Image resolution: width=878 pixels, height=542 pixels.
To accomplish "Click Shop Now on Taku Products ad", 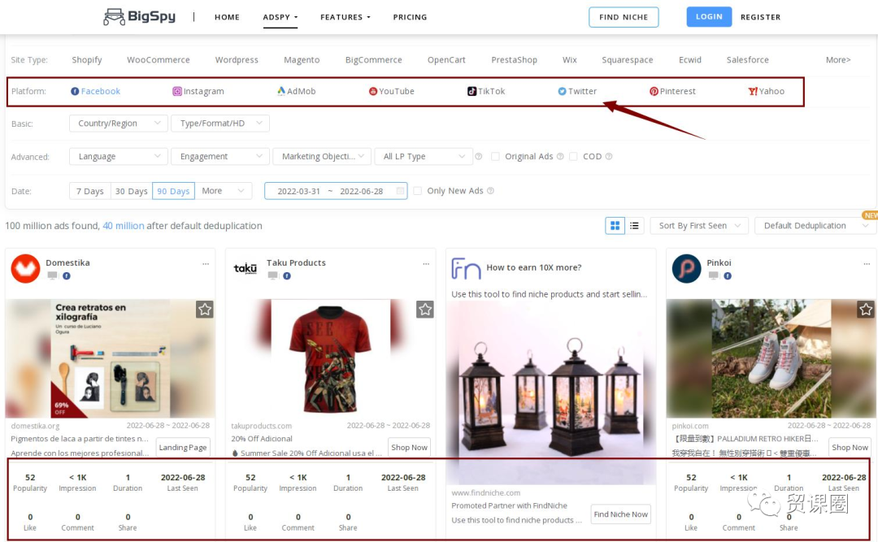I will click(409, 448).
